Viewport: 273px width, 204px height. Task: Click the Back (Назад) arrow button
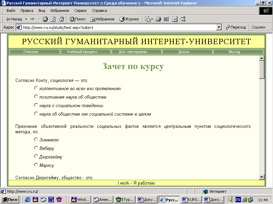(x=14, y=19)
